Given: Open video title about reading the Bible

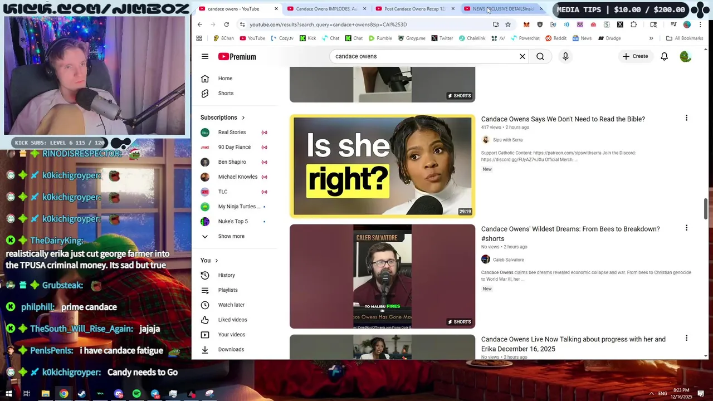Looking at the screenshot, I should coord(563,119).
